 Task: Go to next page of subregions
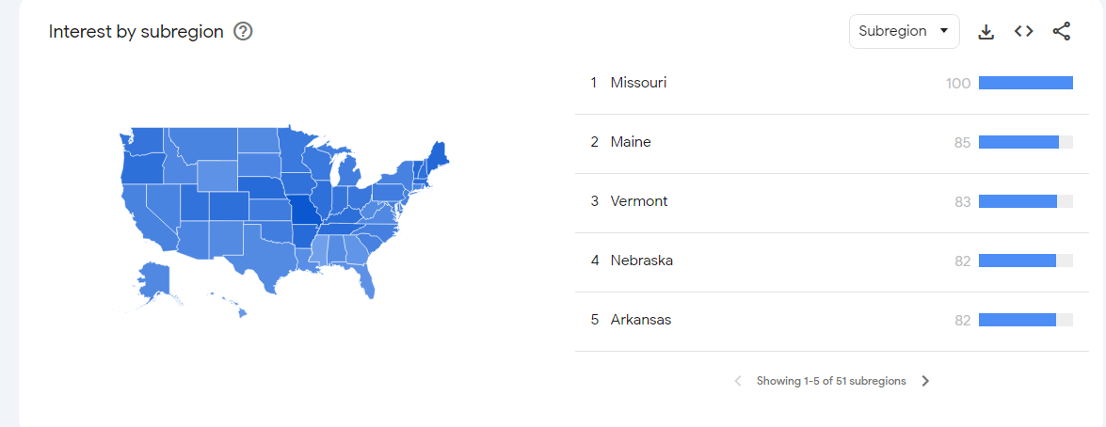tap(925, 381)
